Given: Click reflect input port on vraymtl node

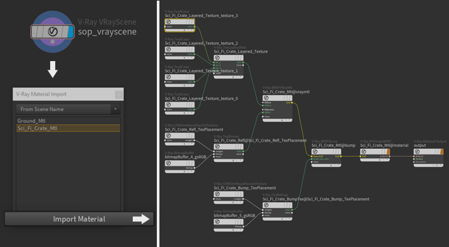Looking at the screenshot, I should pos(263,112).
